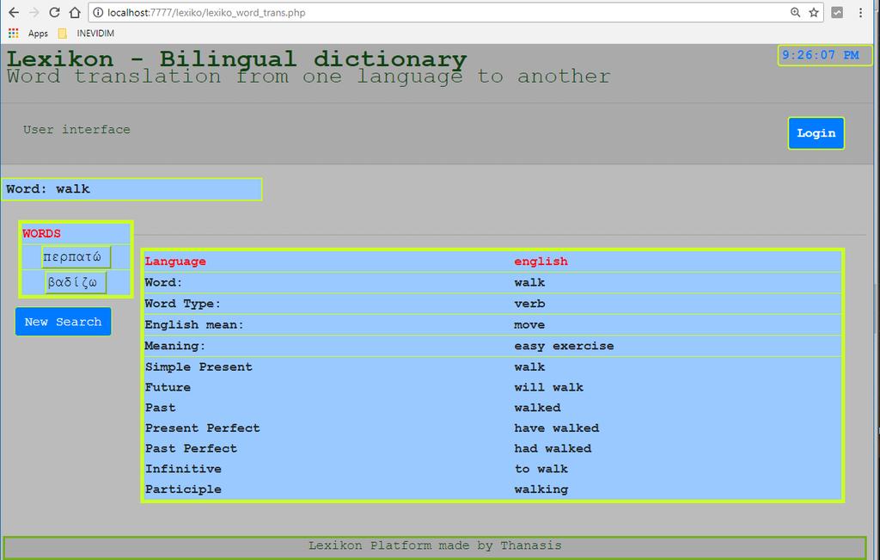The image size is (880, 560).
Task: Click the English mean: label
Action: pyautogui.click(x=194, y=324)
